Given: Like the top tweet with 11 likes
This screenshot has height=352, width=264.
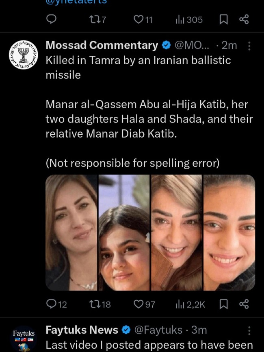Looking at the screenshot, I should [139, 20].
